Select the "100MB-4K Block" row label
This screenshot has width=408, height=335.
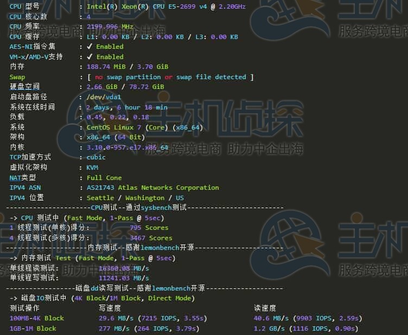pos(37,318)
